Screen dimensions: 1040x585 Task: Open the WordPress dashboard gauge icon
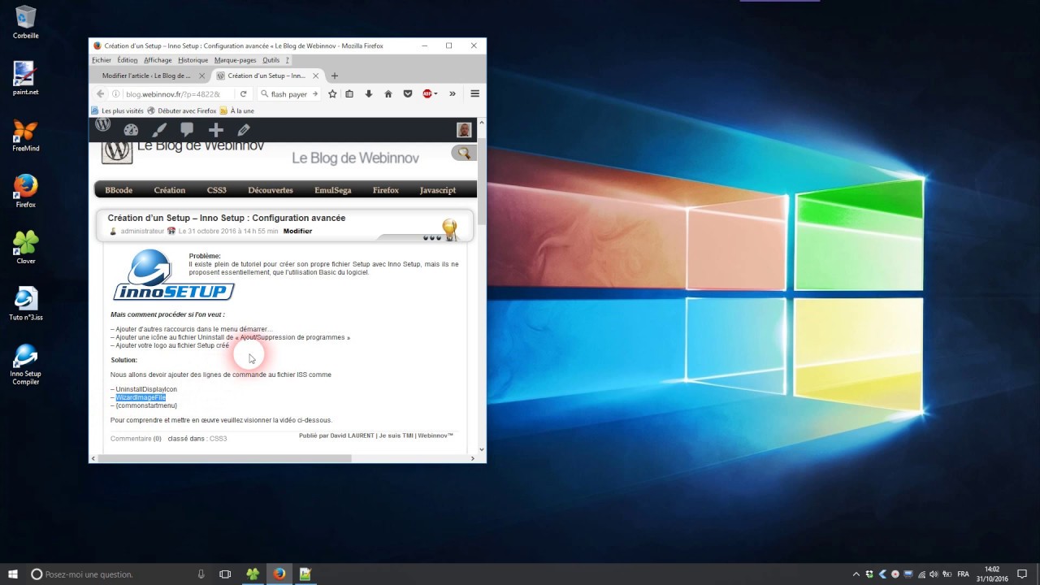131,130
